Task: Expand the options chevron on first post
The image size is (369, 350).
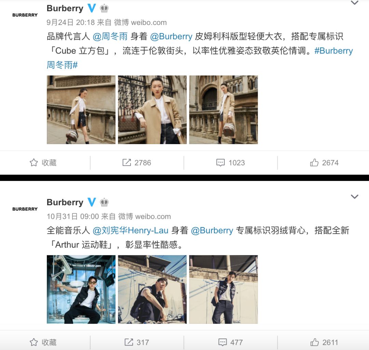Action: click(x=354, y=3)
